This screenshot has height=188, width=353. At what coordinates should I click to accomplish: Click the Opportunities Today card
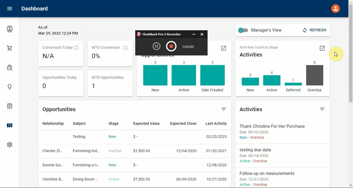click(x=61, y=84)
